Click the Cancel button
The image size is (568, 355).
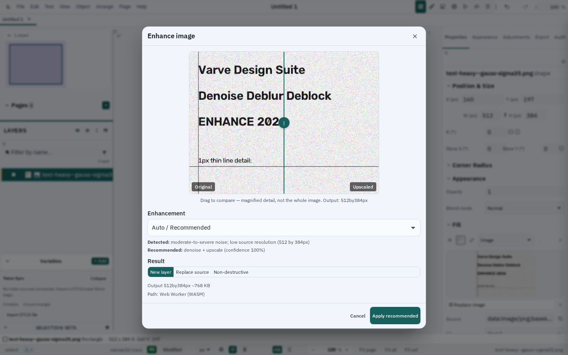coord(358,316)
